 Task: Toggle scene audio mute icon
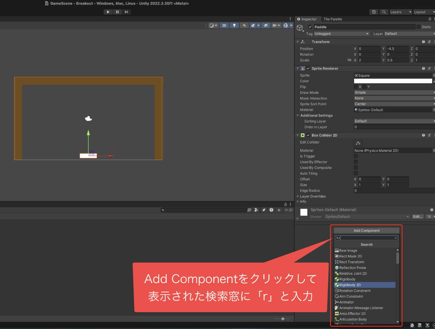[x=244, y=26]
